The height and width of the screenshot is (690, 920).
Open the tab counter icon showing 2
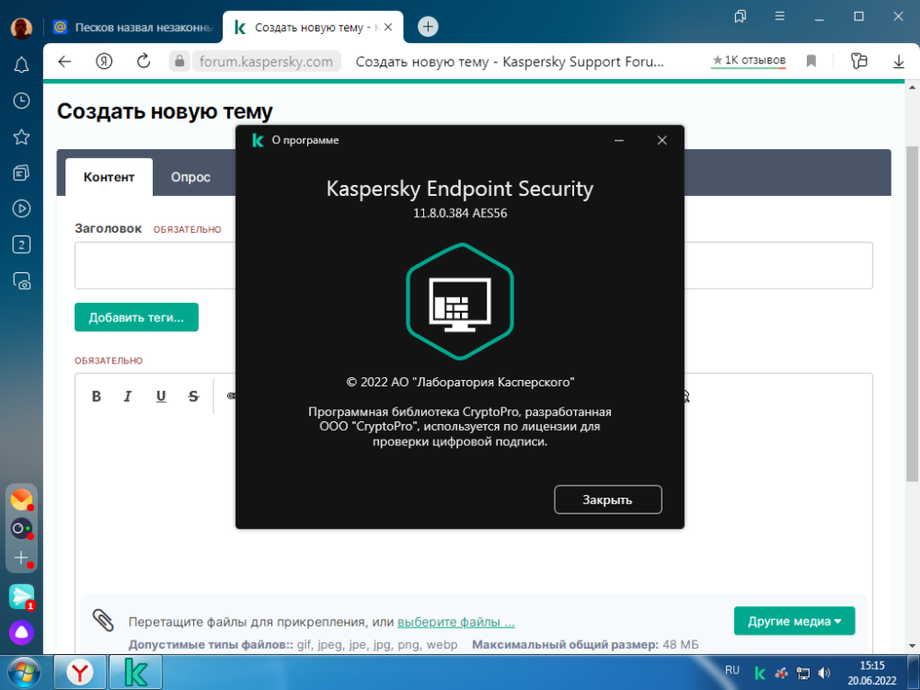click(x=21, y=245)
